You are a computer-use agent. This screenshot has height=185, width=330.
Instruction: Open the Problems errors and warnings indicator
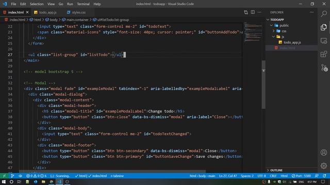click(x=36, y=176)
